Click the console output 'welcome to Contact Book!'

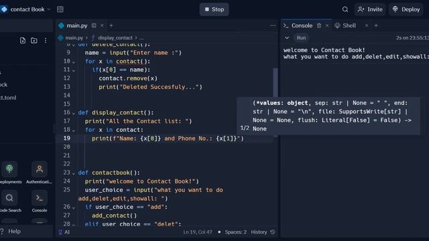click(x=324, y=50)
